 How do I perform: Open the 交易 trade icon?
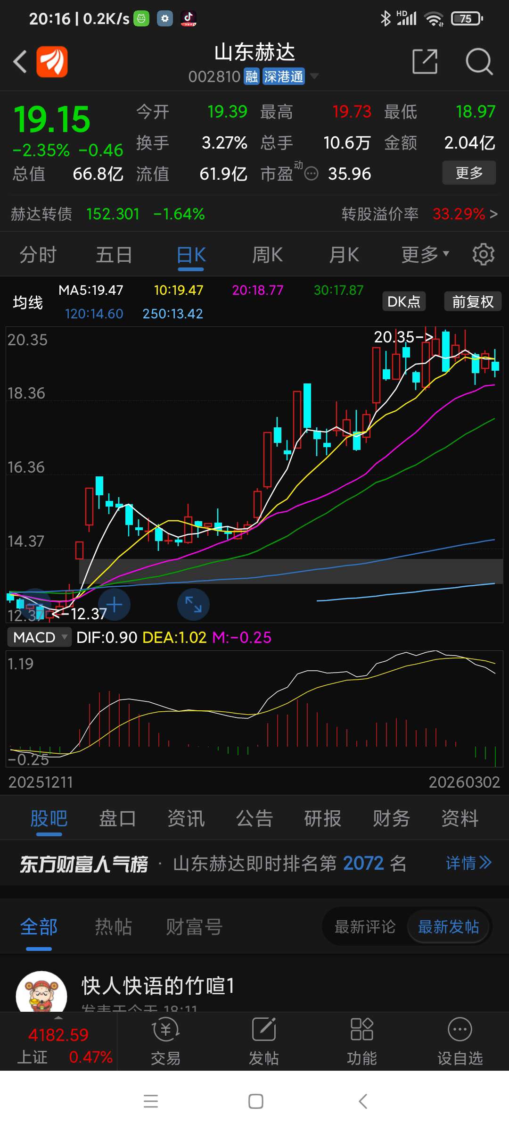165,1041
